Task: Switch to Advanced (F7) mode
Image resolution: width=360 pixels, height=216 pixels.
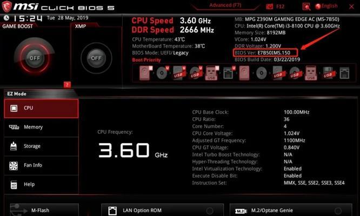Action: [225, 5]
